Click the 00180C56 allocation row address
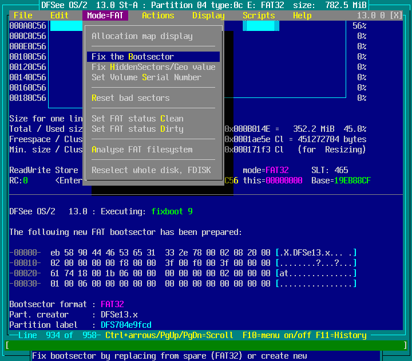The image size is (412, 361). coord(27,98)
